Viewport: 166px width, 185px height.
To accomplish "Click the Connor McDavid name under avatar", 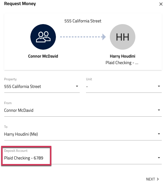I will (43, 56).
